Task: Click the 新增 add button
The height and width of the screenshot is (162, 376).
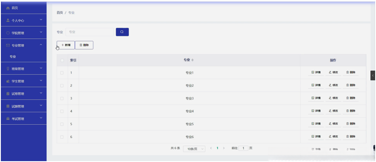Action: [66, 45]
